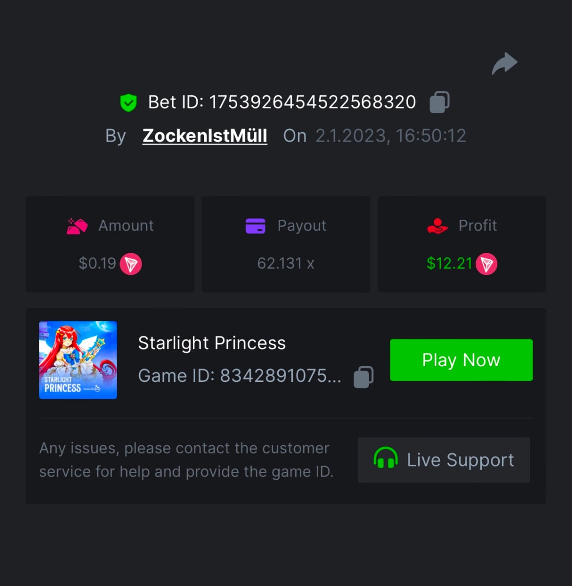This screenshot has height=586, width=572.
Task: Open the Starlight Princess game thumbnail
Action: 78,360
